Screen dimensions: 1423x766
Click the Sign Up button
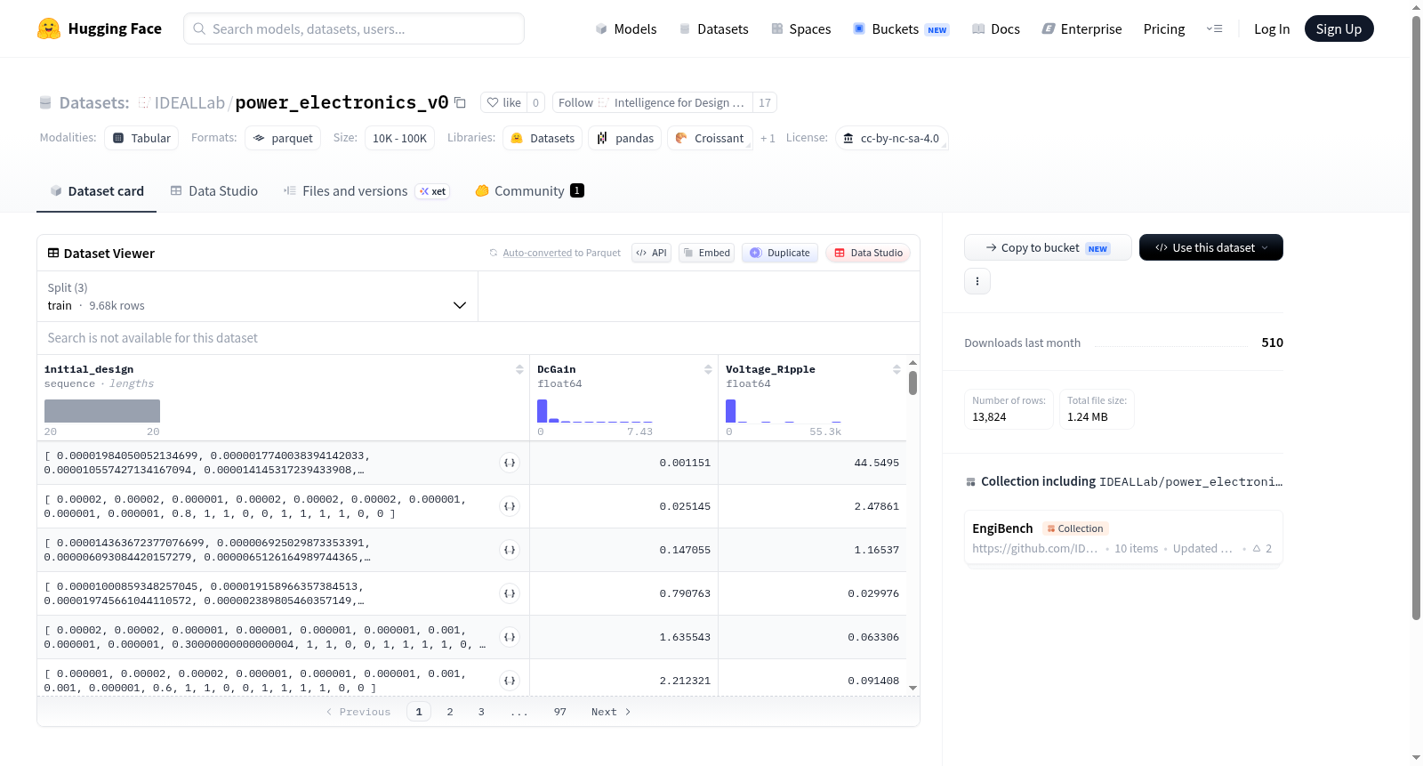coord(1339,28)
